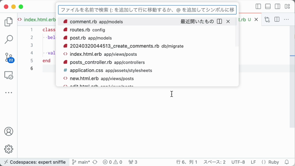The image size is (295, 166).
Task: Select Ruby language mode in status bar
Action: point(270,162)
